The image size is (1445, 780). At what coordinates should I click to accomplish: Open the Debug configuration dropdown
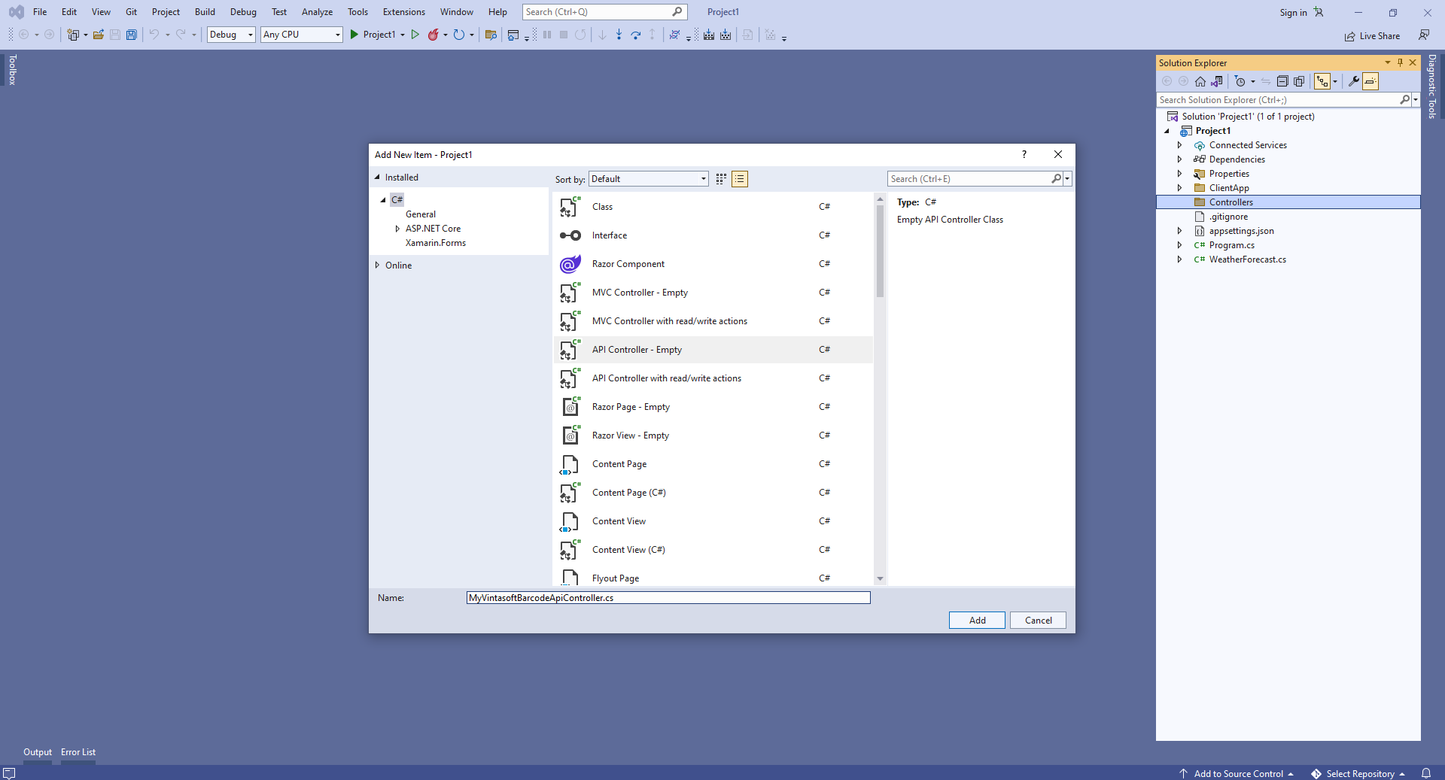click(x=231, y=35)
